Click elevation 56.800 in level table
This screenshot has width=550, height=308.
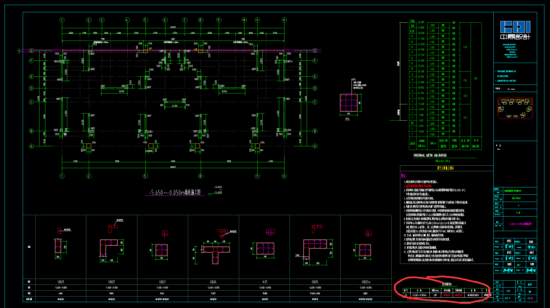[421, 22]
